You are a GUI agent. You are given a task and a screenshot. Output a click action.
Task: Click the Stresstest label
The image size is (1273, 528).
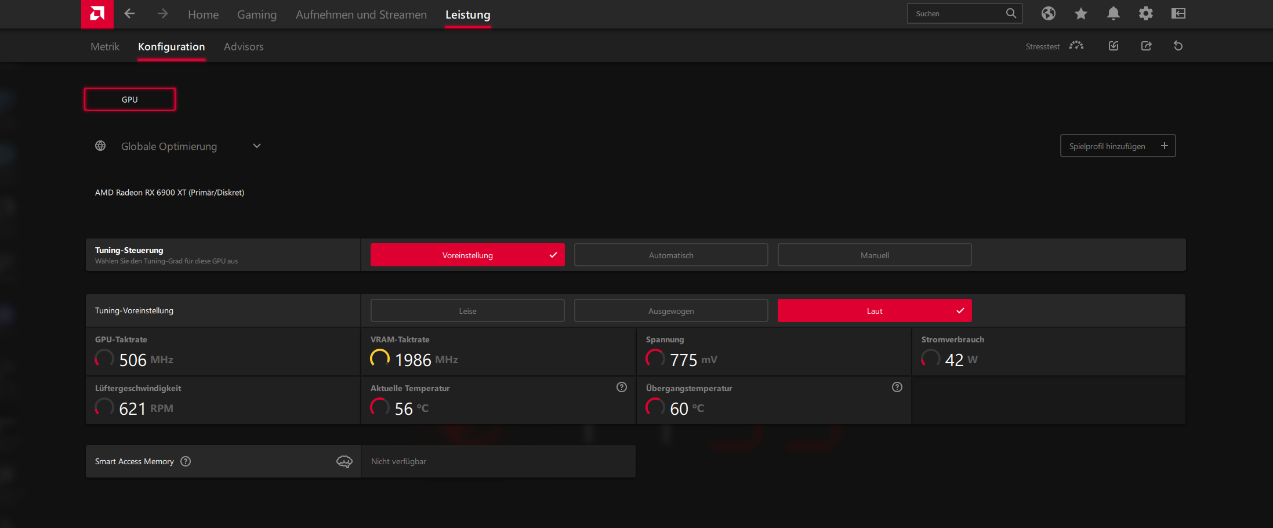coord(1042,46)
